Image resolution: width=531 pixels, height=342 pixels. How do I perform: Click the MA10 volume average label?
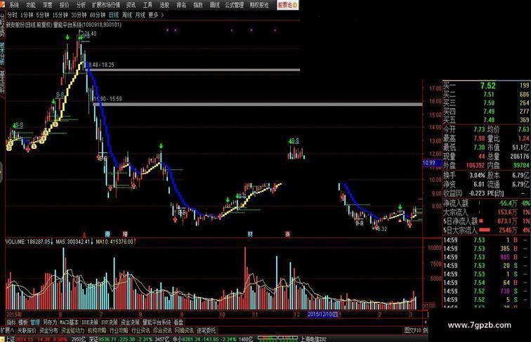(x=114, y=242)
